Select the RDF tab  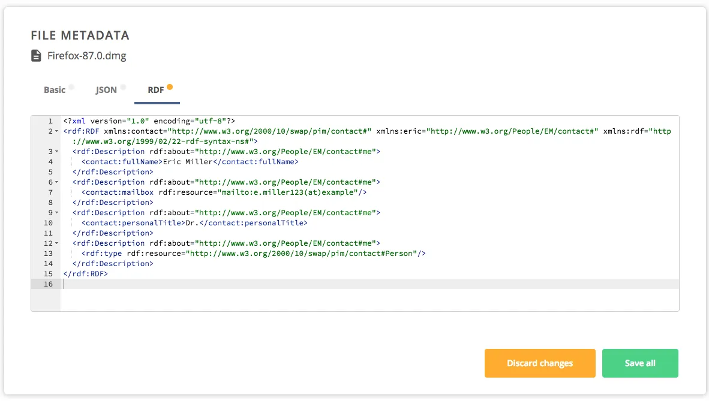[x=156, y=90]
